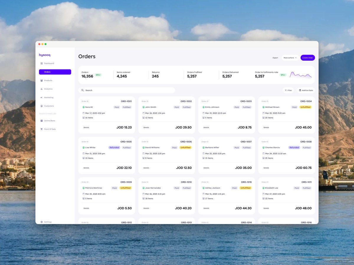Click Unfulfilled badge on ORD-1004
Screen dimensions: 354x265
305,107
